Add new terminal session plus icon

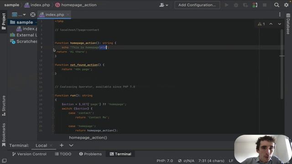tap(62, 145)
